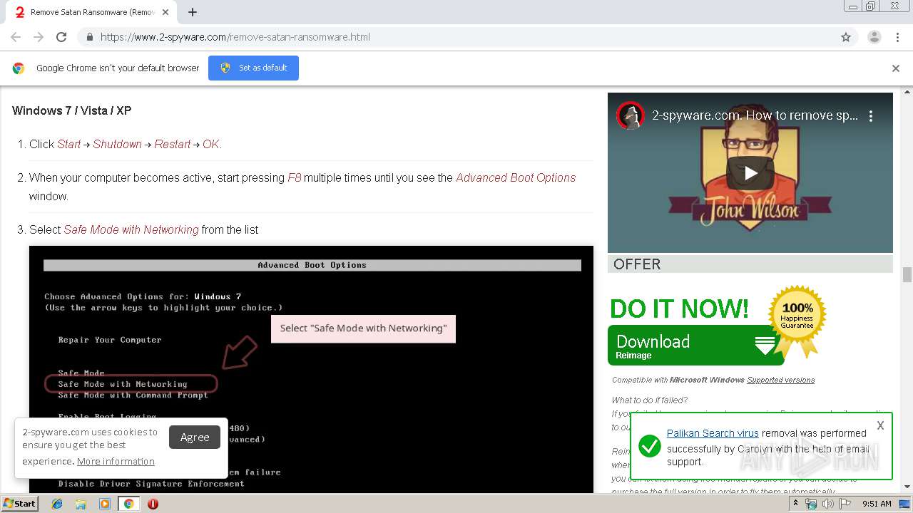The image size is (913, 513).
Task: Click the browser forward arrow
Action: click(39, 37)
